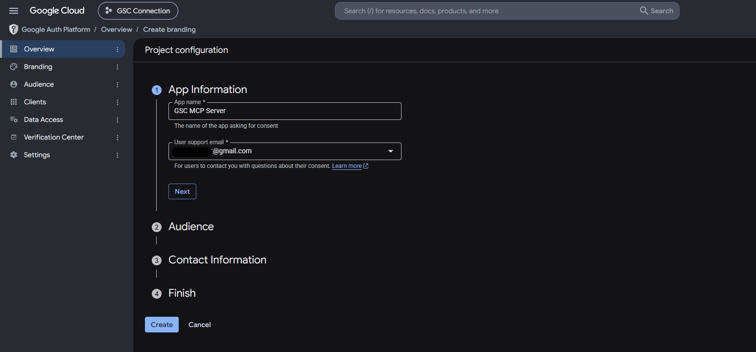Click the Next button

pos(182,191)
